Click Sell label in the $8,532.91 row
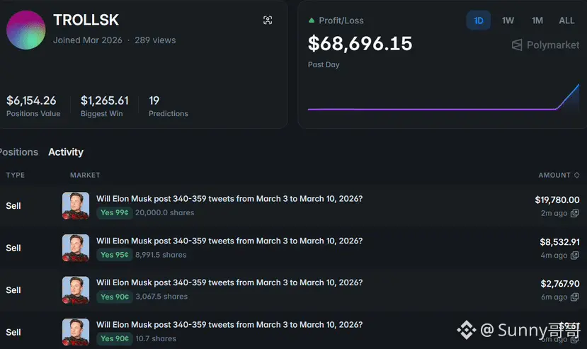Viewport: 587px width, 349px height. (13, 248)
